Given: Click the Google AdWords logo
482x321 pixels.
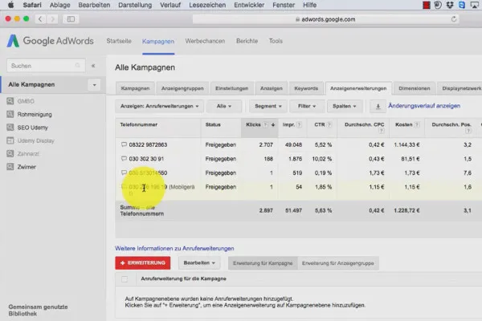Looking at the screenshot, I should [50, 41].
